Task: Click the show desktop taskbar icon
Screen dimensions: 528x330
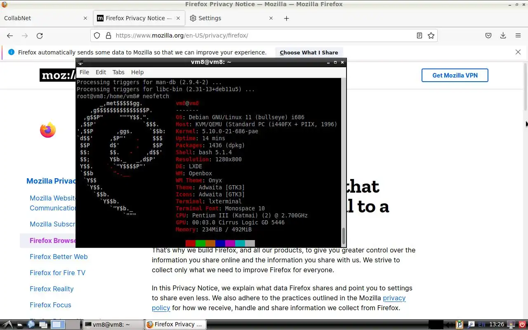Action: click(43, 325)
